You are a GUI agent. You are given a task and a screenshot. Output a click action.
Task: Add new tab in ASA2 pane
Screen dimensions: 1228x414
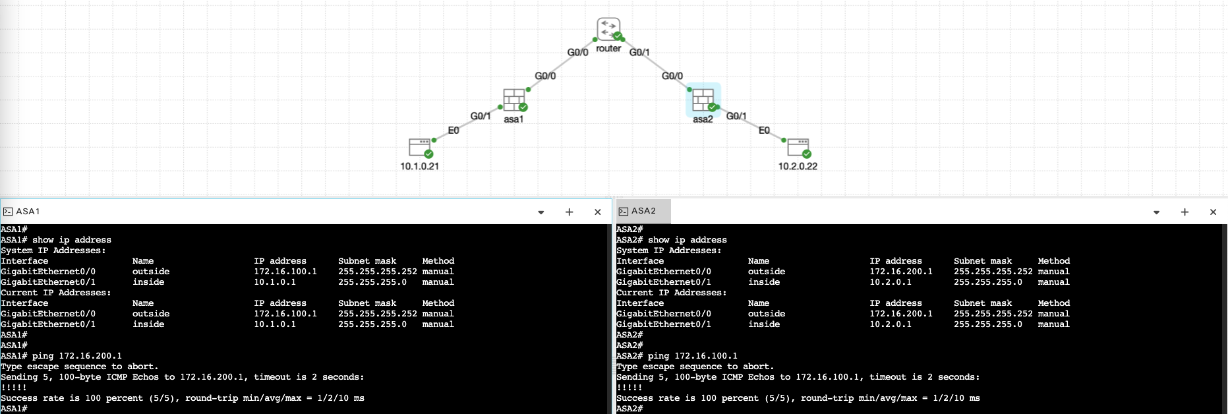pos(1184,212)
